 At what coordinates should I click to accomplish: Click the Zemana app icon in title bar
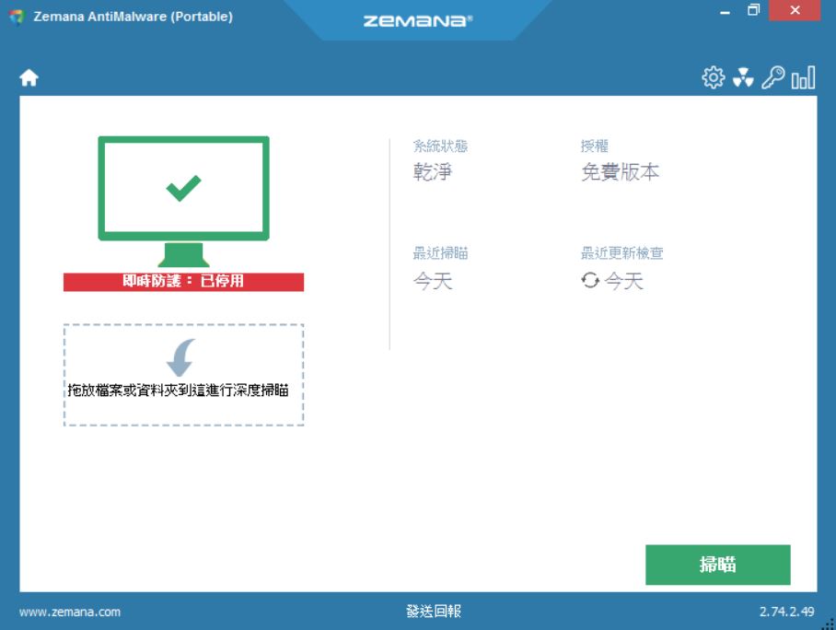click(x=17, y=17)
